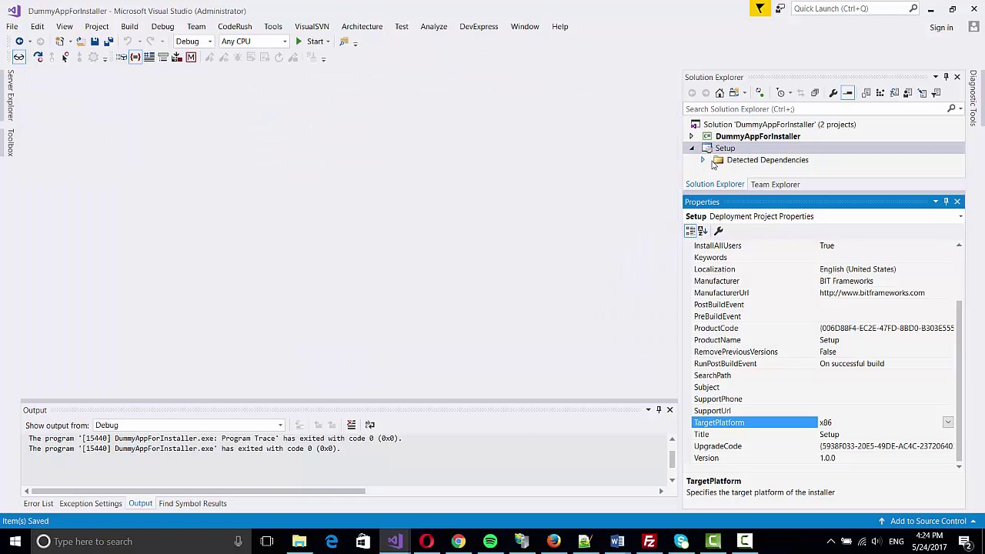The image size is (985, 554).
Task: Click the Sign in link
Action: pos(941,28)
